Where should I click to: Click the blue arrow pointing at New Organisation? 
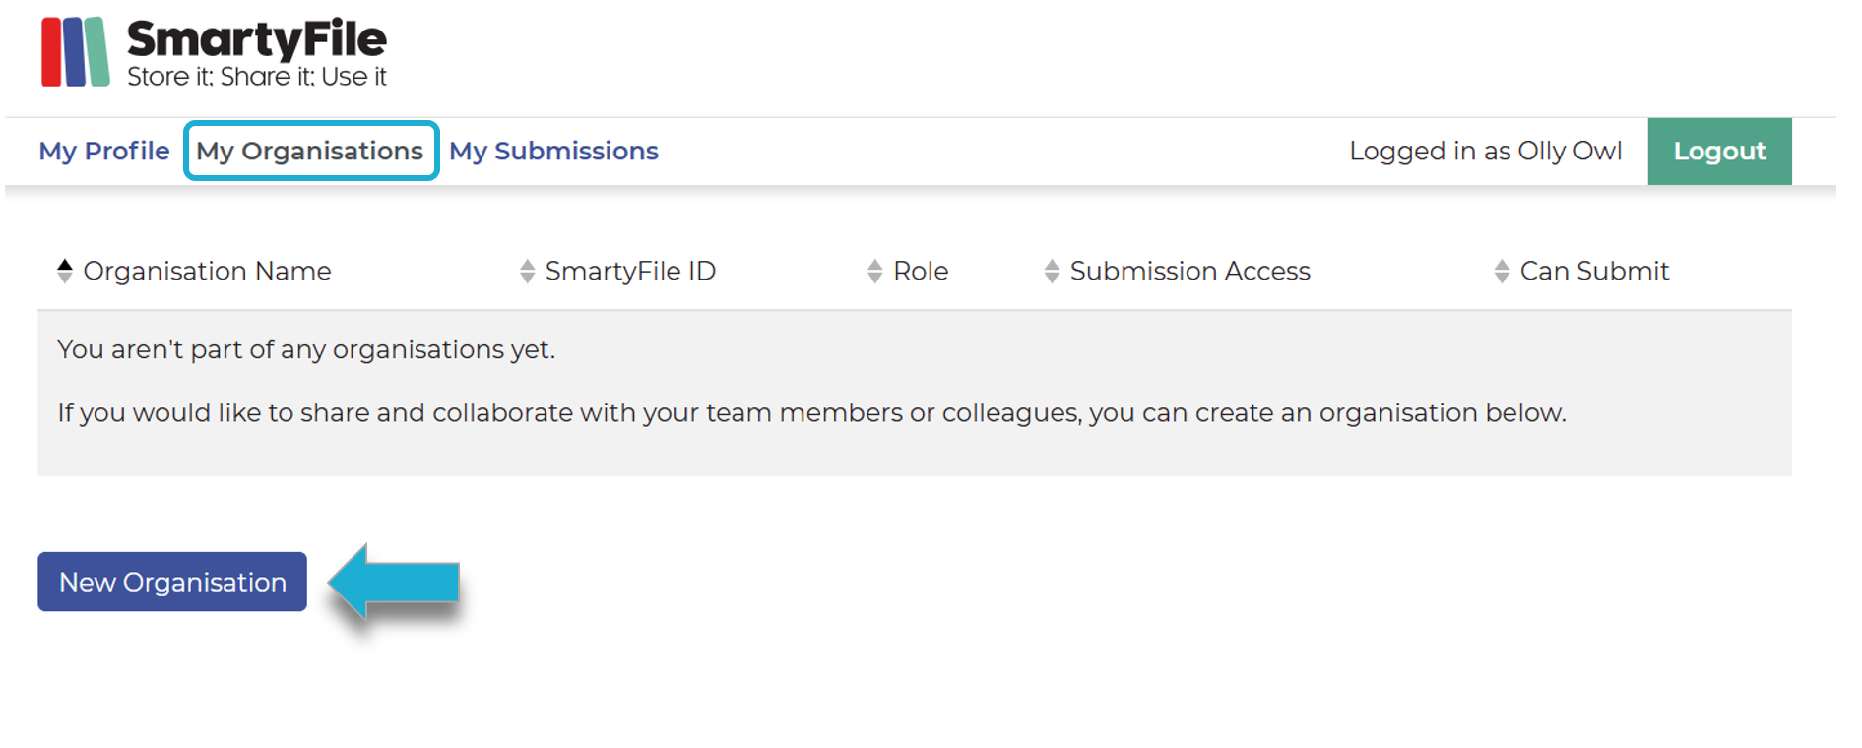pos(394,583)
